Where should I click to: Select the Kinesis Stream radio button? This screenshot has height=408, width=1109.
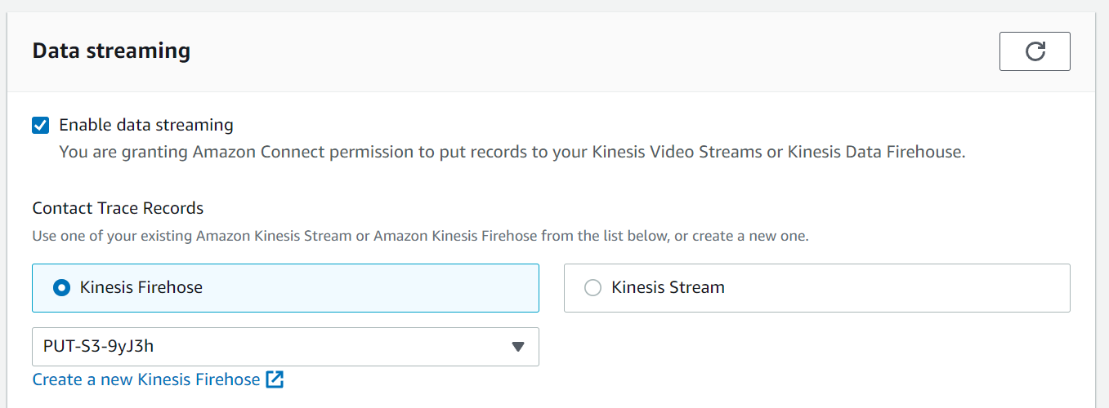tap(593, 287)
